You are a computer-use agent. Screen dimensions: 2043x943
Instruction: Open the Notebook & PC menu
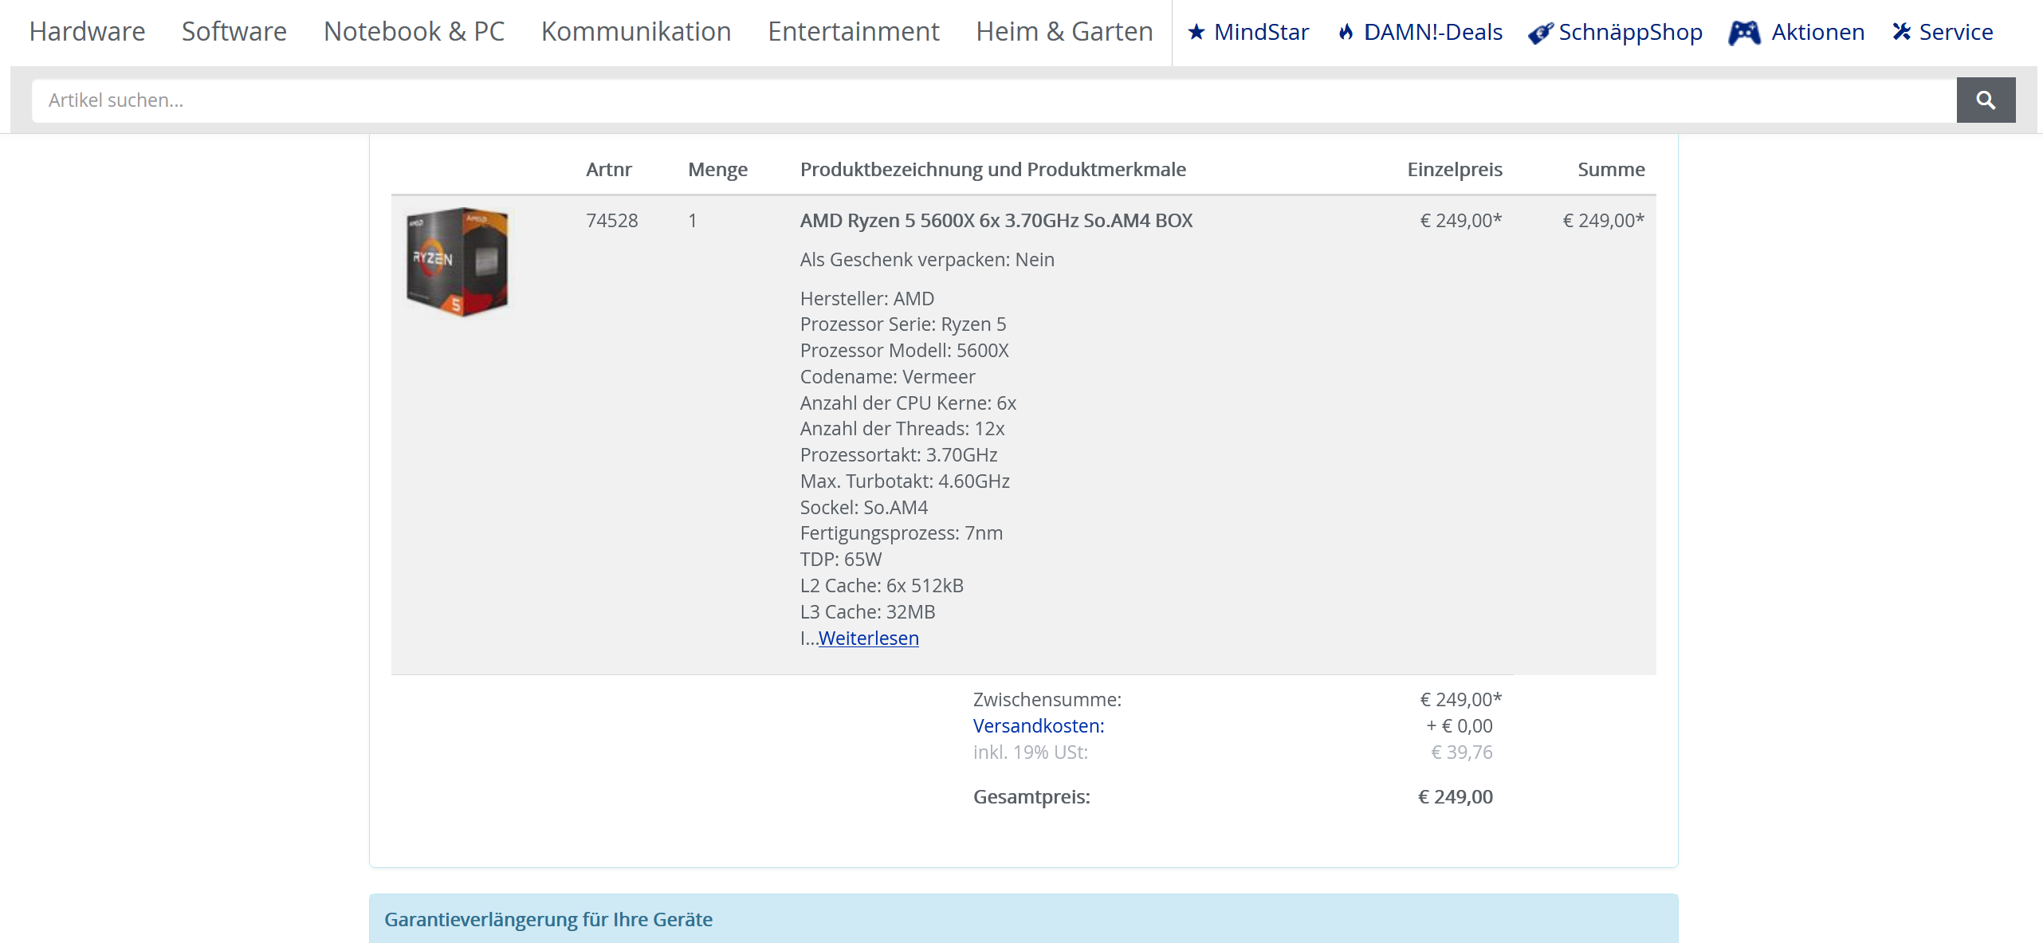click(414, 32)
